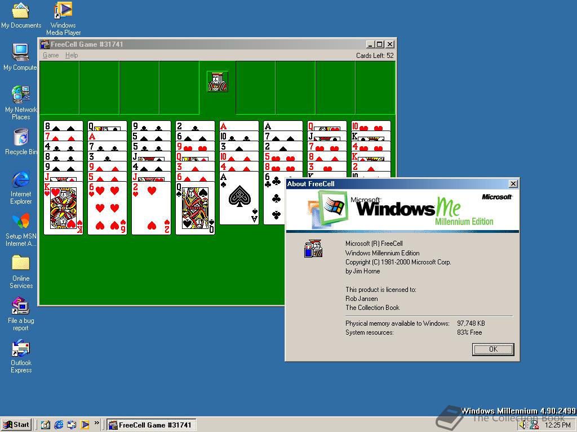This screenshot has width=577, height=432.
Task: Select the Ace of Spades card
Action: pyautogui.click(x=239, y=198)
